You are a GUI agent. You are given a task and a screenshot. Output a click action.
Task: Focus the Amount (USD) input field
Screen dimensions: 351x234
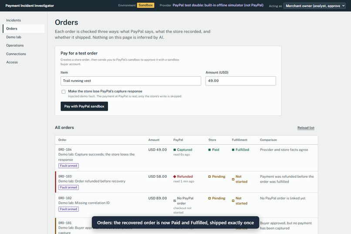[241, 81]
